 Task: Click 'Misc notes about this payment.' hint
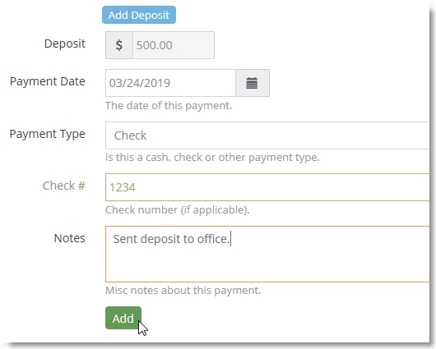[x=183, y=291]
